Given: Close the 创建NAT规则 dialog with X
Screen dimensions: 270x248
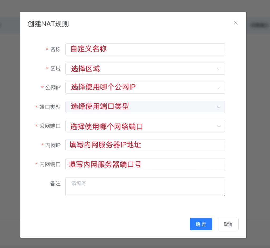Looking at the screenshot, I should 235,23.
